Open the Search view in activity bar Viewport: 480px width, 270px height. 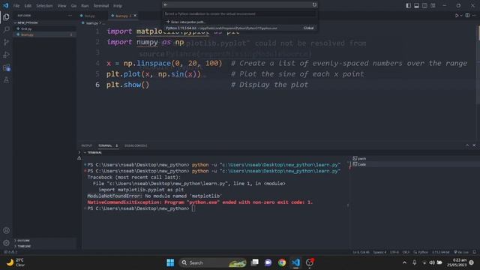click(6, 30)
